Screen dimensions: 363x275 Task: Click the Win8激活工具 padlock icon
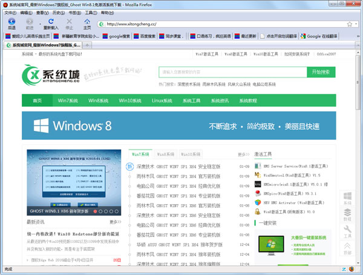258,211
